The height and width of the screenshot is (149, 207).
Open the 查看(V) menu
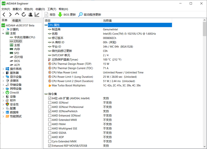coord(17,9)
